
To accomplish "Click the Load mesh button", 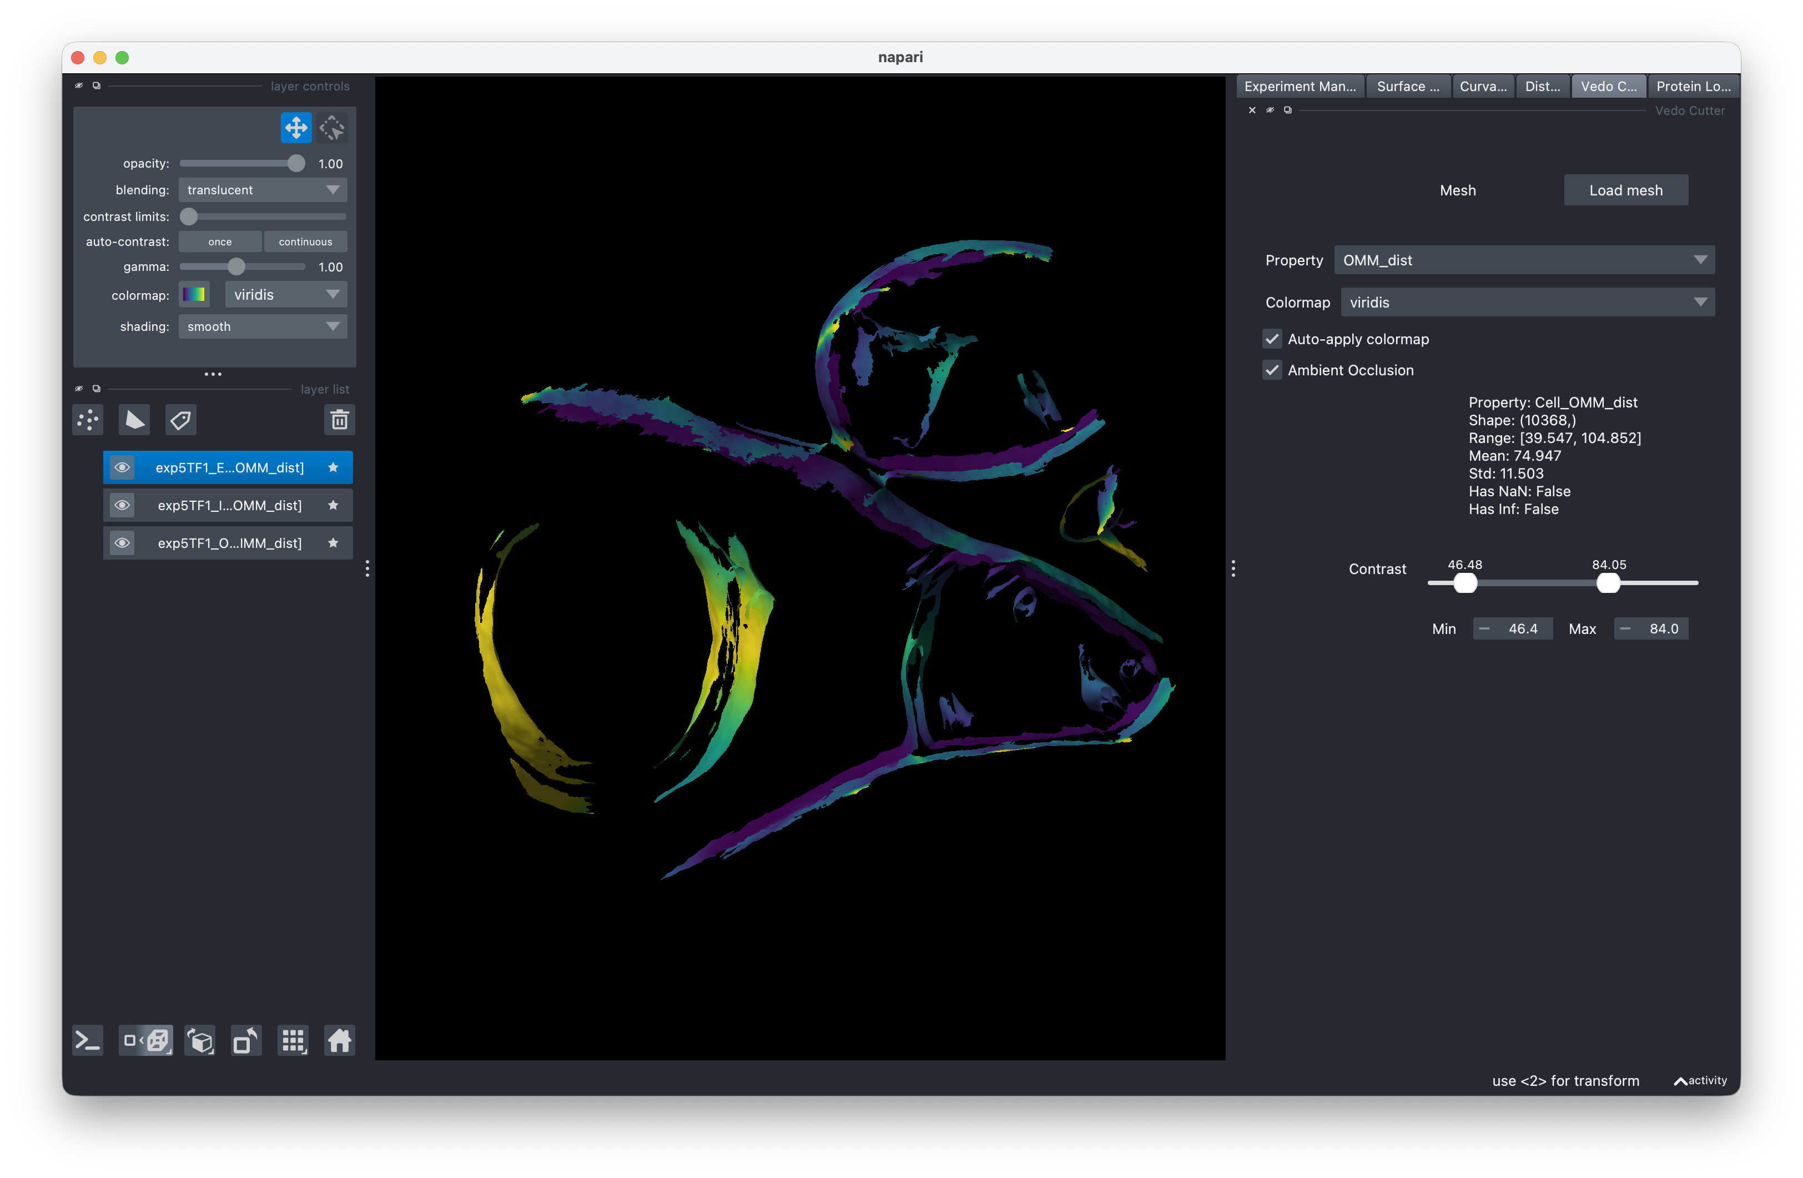I will [x=1626, y=190].
